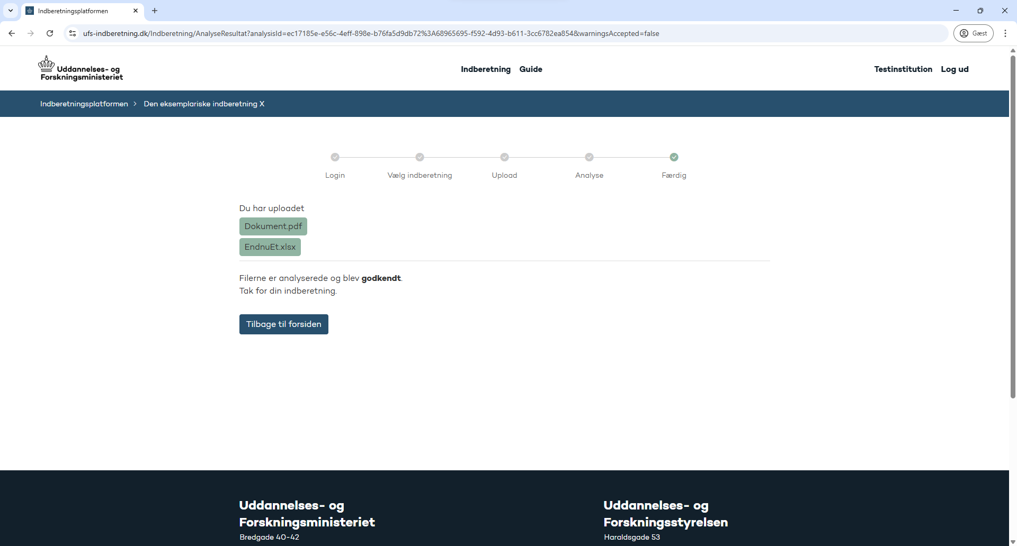Click the 'Login' step label

[x=335, y=175]
